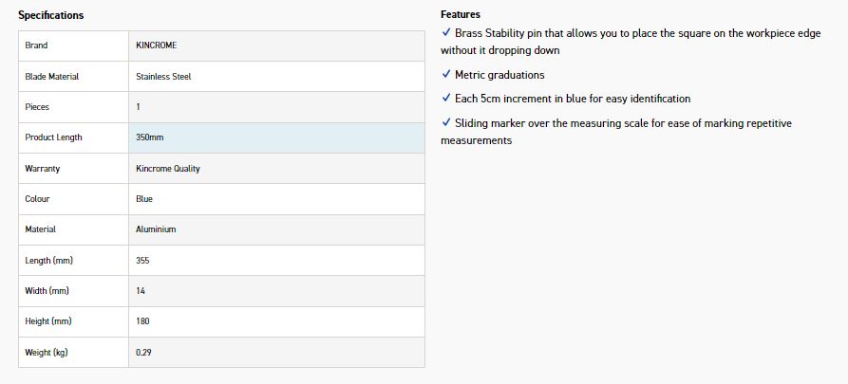
Task: Click the Height (mm) row label
Action: [47, 321]
